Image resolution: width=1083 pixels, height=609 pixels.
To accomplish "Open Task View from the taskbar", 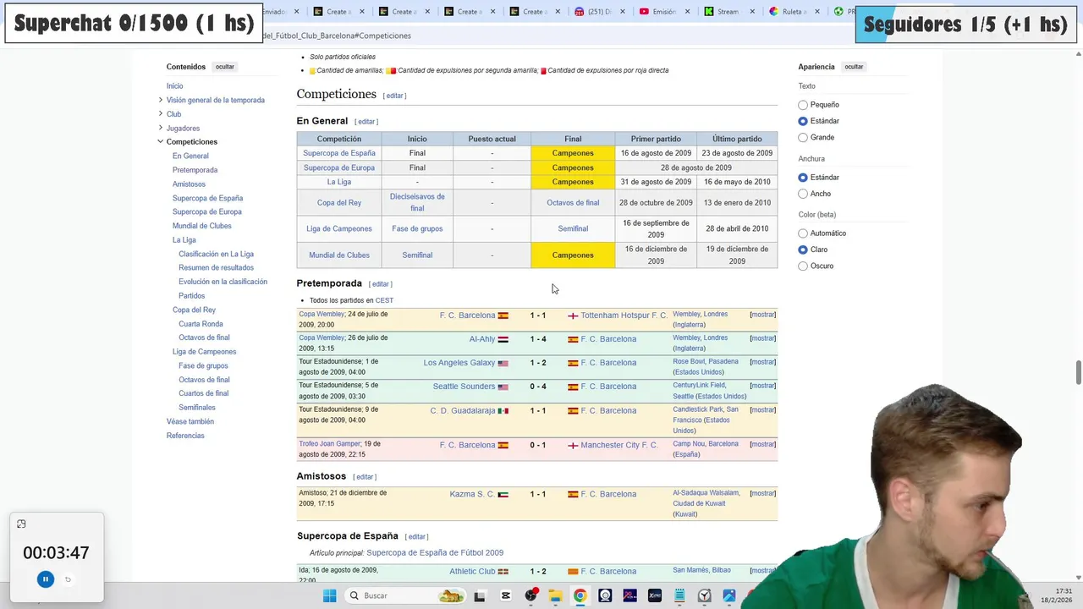I will click(480, 595).
